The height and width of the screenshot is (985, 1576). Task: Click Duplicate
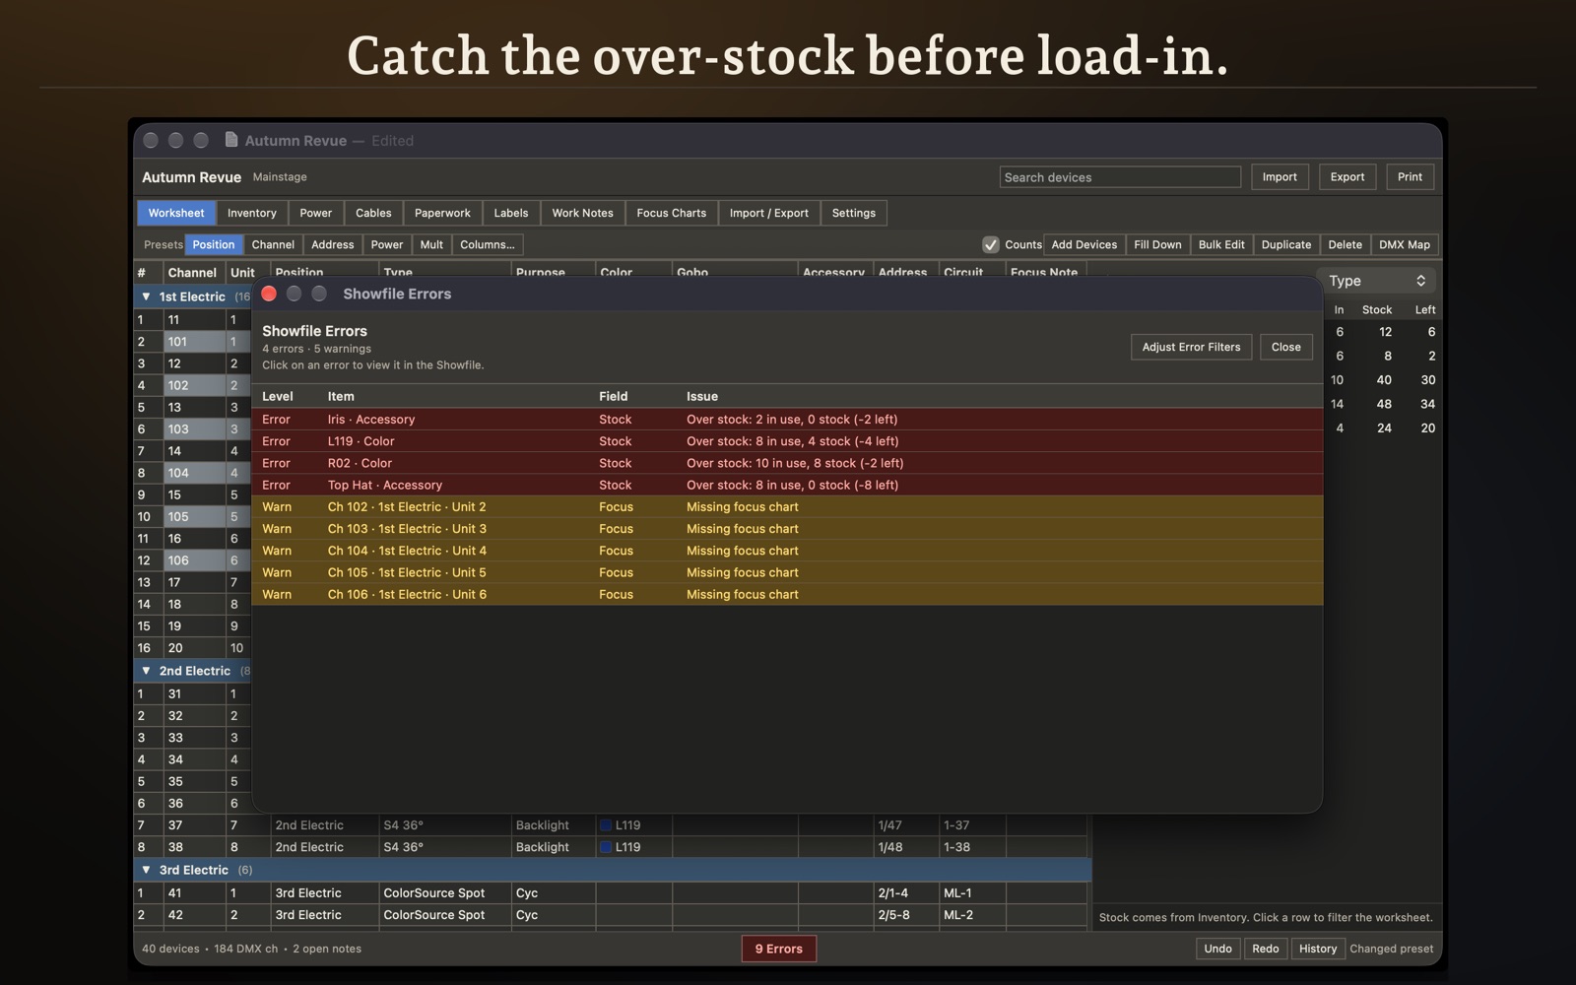click(1286, 244)
